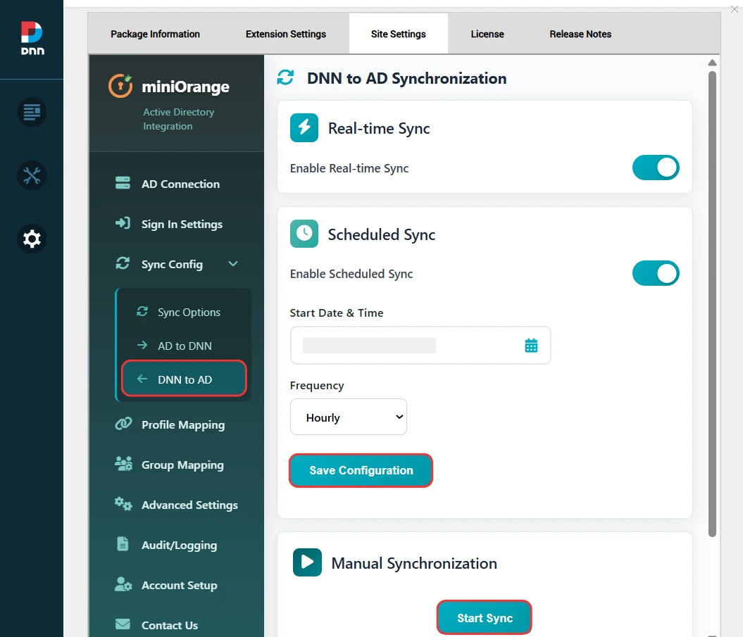743x637 pixels.
Task: Open AD to DNN submenu item
Action: coord(184,346)
